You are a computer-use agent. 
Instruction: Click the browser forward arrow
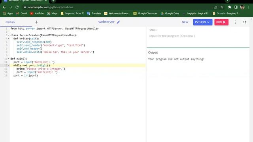(11, 7)
